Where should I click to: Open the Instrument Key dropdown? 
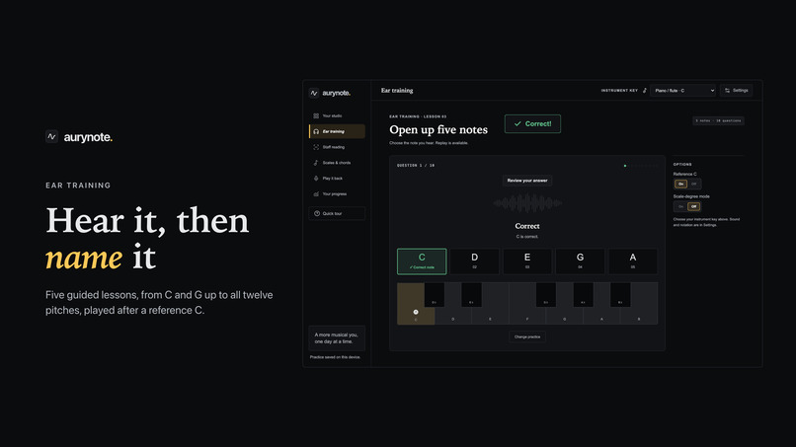click(682, 91)
